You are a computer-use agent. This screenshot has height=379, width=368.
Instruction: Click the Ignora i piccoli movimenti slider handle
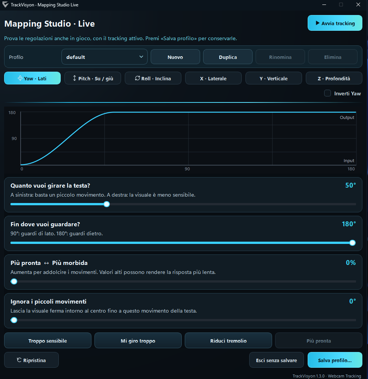[14, 320]
